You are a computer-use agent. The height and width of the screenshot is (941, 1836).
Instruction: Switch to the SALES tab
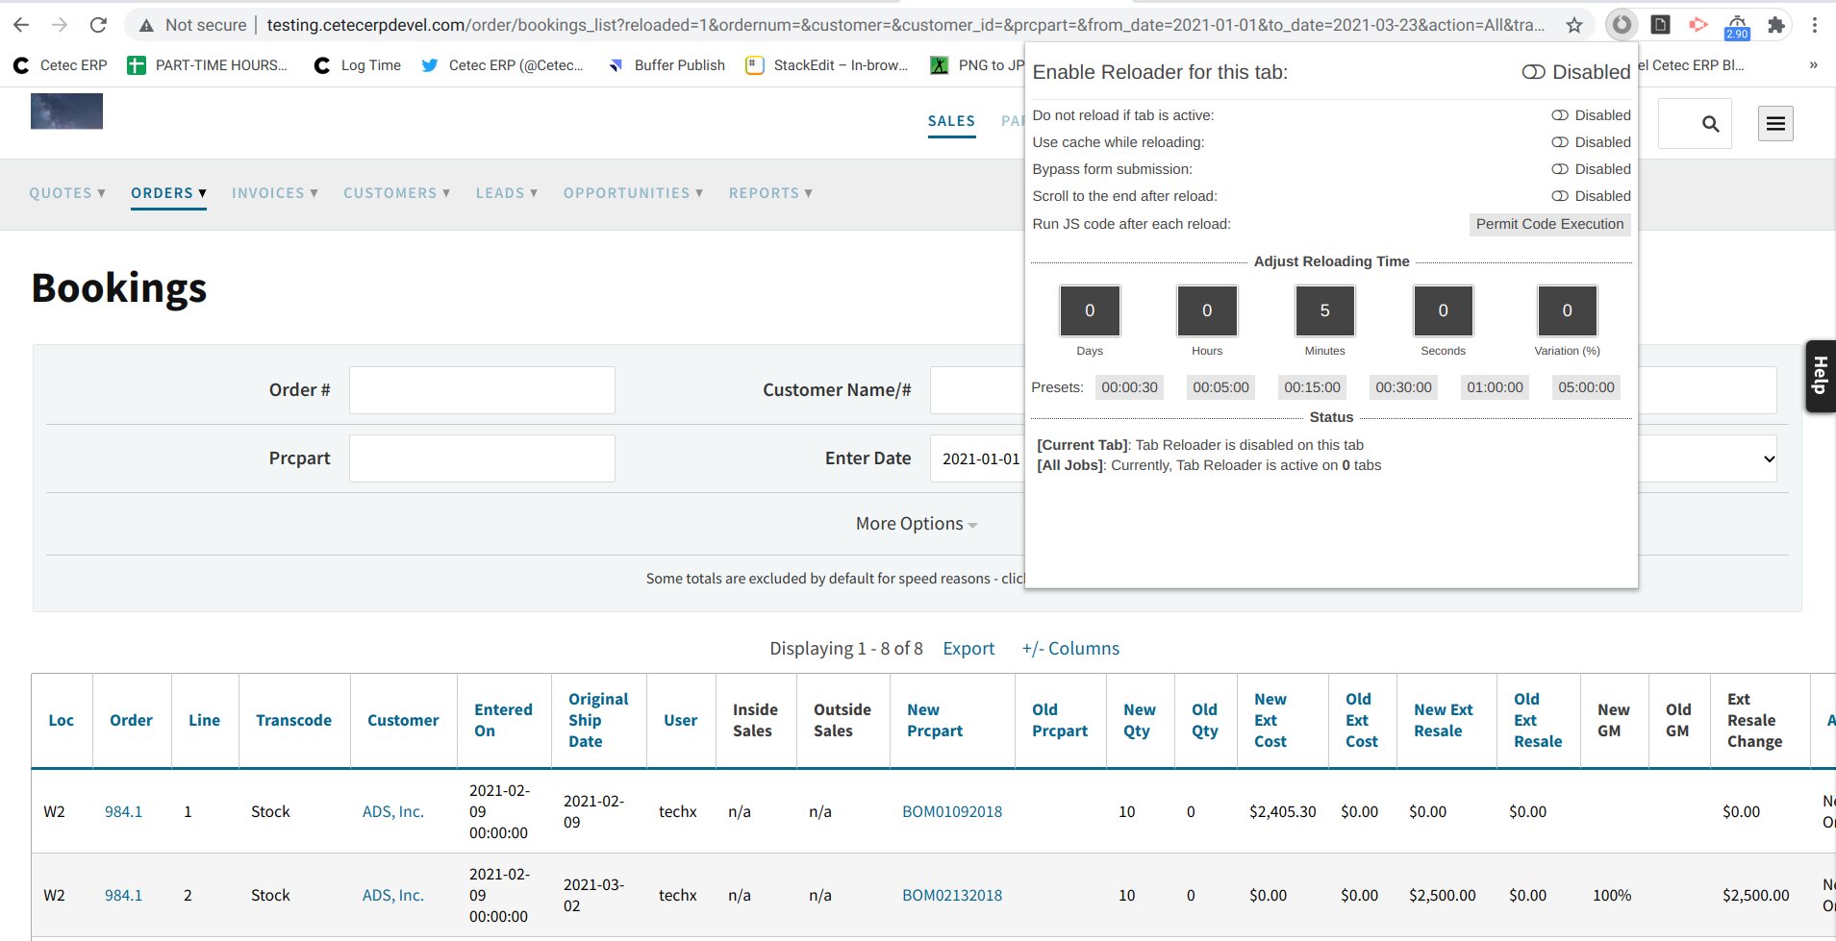(x=950, y=120)
